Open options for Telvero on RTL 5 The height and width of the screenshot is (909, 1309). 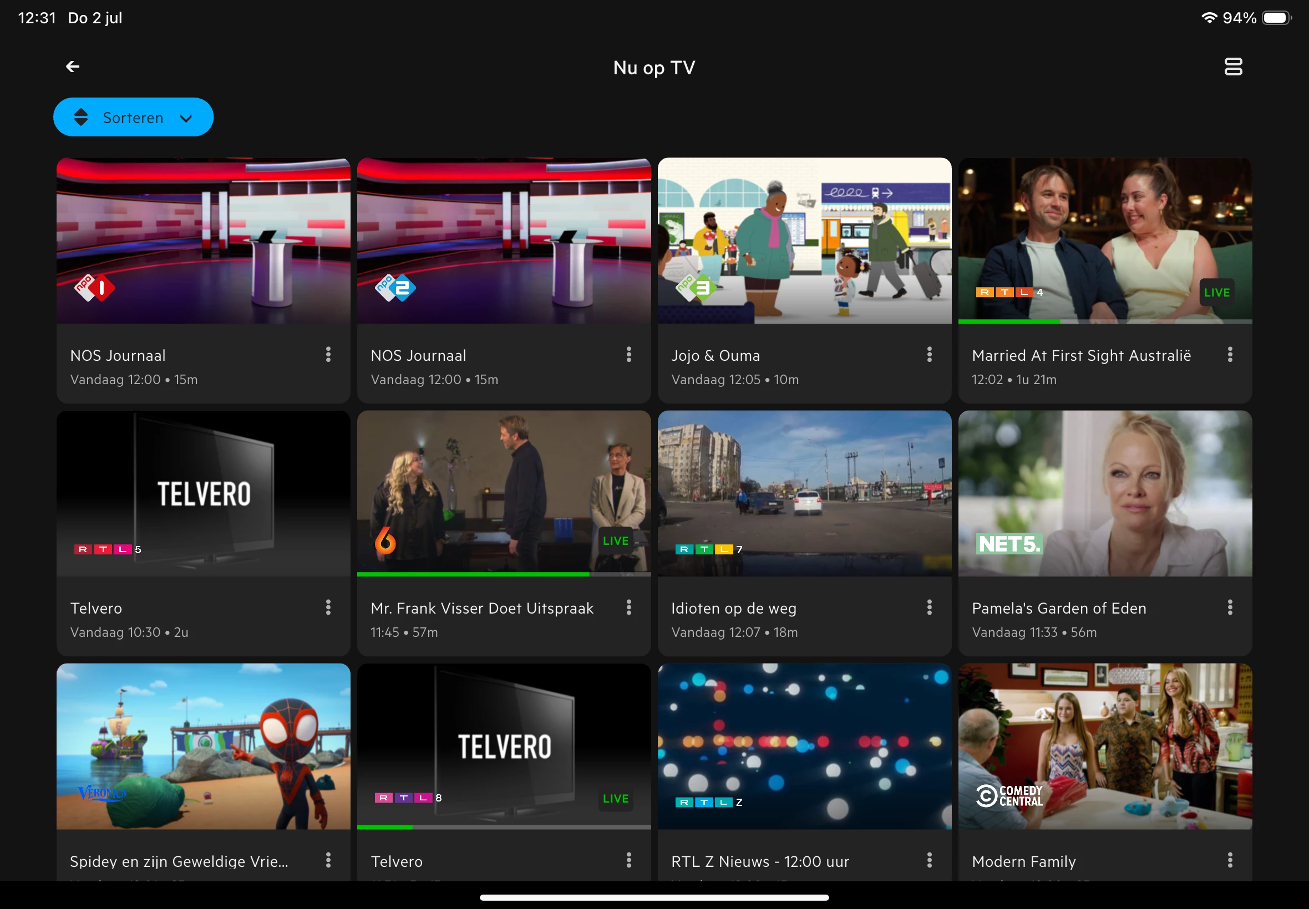coord(328,607)
